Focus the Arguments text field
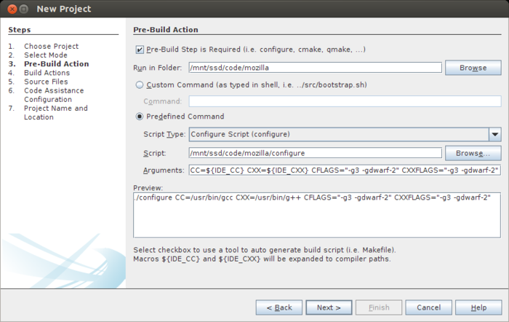The width and height of the screenshot is (509, 322). (x=345, y=170)
